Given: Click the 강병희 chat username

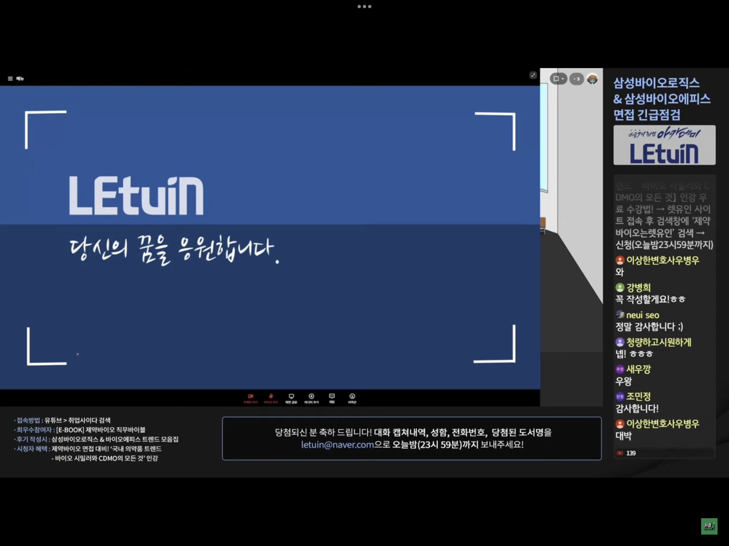Looking at the screenshot, I should pos(639,288).
